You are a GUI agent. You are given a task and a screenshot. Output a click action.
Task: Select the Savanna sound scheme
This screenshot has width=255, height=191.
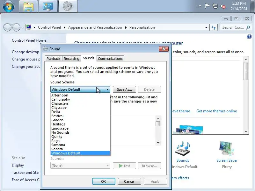80,145
